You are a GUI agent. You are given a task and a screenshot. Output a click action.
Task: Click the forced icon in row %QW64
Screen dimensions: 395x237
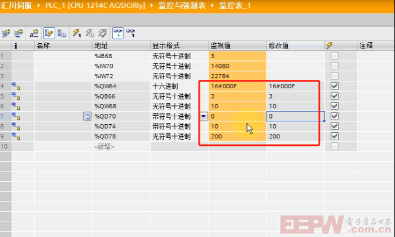16,86
